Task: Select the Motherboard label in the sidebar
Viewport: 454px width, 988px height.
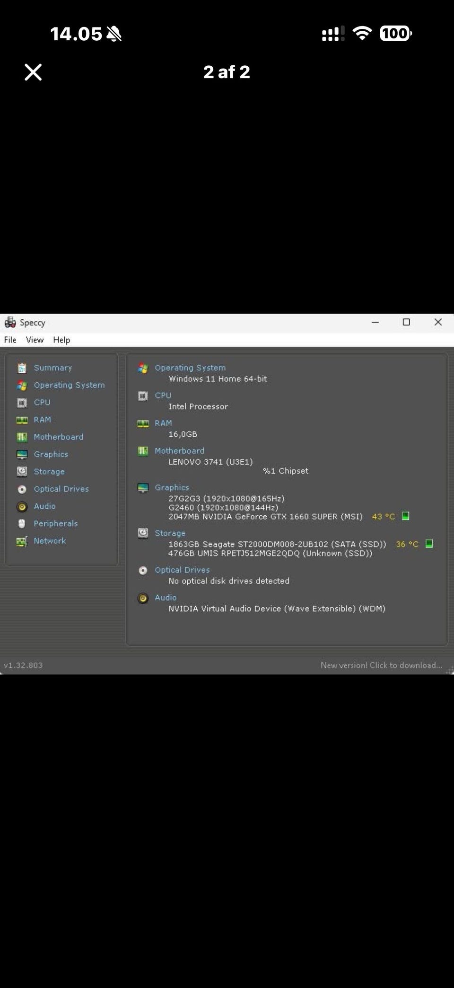Action: 59,437
